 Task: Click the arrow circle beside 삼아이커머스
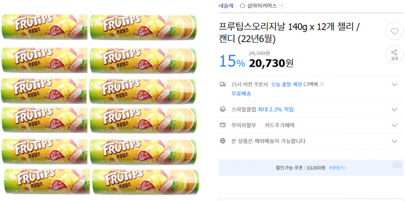coord(281,6)
